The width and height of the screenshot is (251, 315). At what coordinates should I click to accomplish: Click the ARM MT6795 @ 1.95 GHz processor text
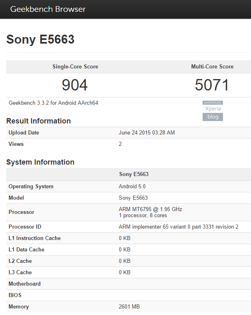click(151, 209)
